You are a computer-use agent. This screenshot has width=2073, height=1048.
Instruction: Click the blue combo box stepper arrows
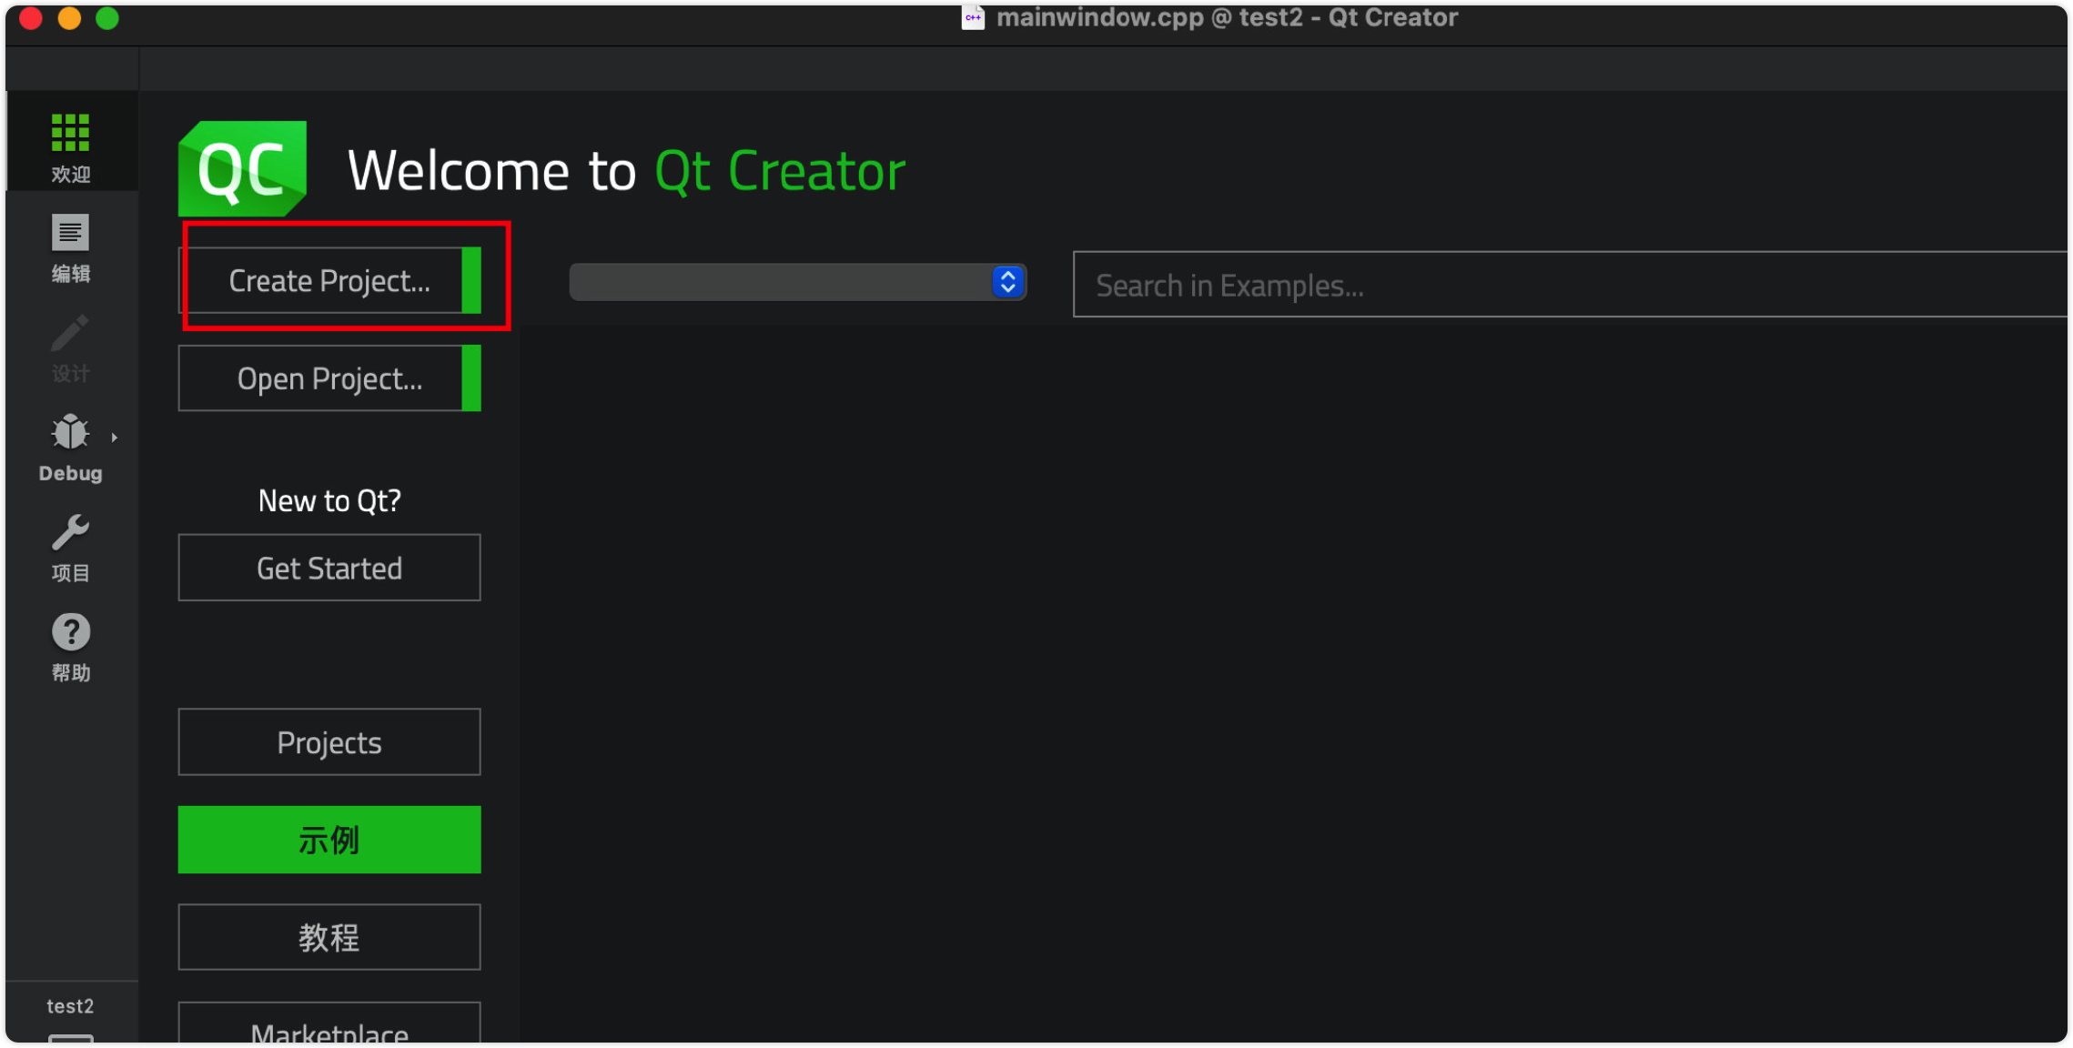1007,282
